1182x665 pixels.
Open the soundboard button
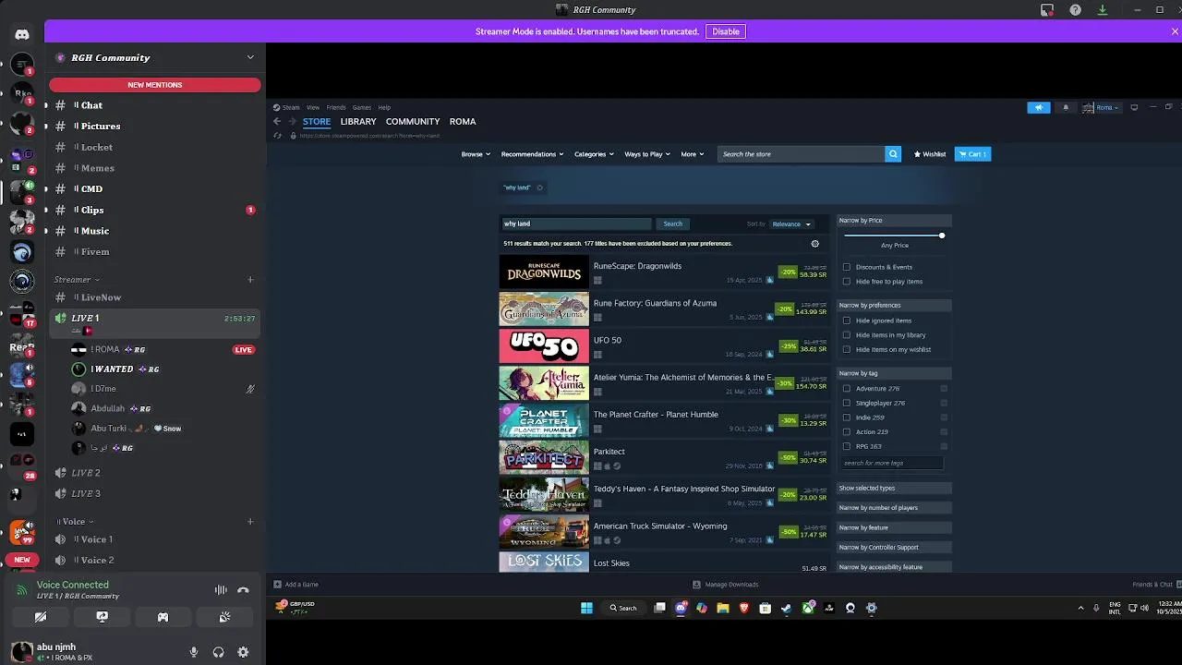tap(224, 617)
